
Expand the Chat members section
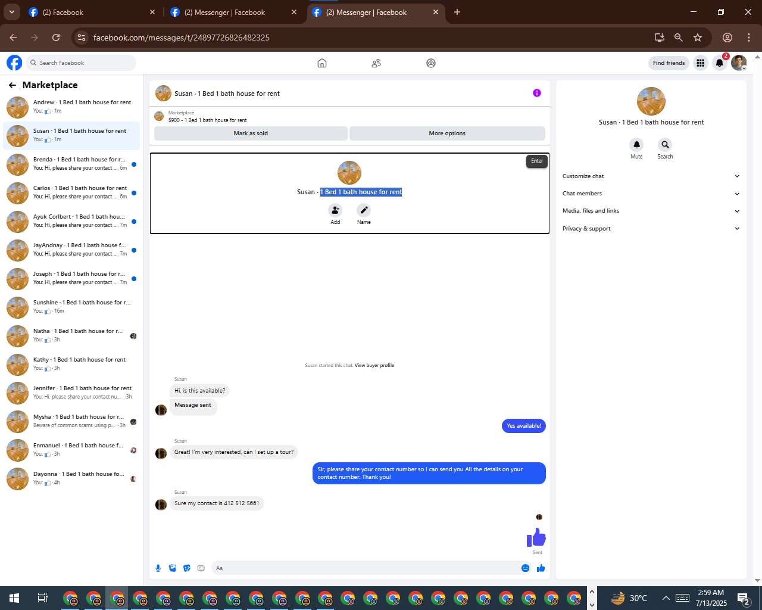pyautogui.click(x=651, y=194)
